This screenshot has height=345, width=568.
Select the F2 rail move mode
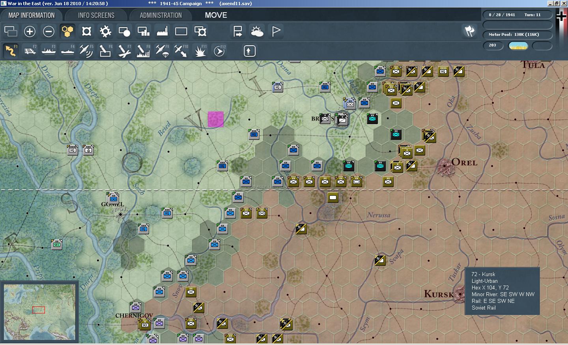(30, 51)
